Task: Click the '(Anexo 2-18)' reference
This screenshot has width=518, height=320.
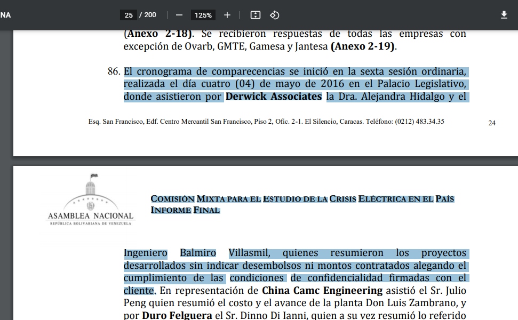Action: tap(158, 34)
